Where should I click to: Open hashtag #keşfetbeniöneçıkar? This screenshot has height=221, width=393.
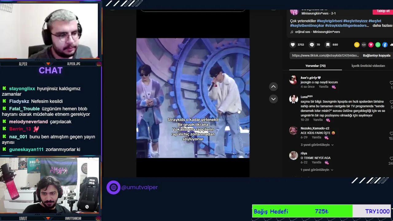307,26
